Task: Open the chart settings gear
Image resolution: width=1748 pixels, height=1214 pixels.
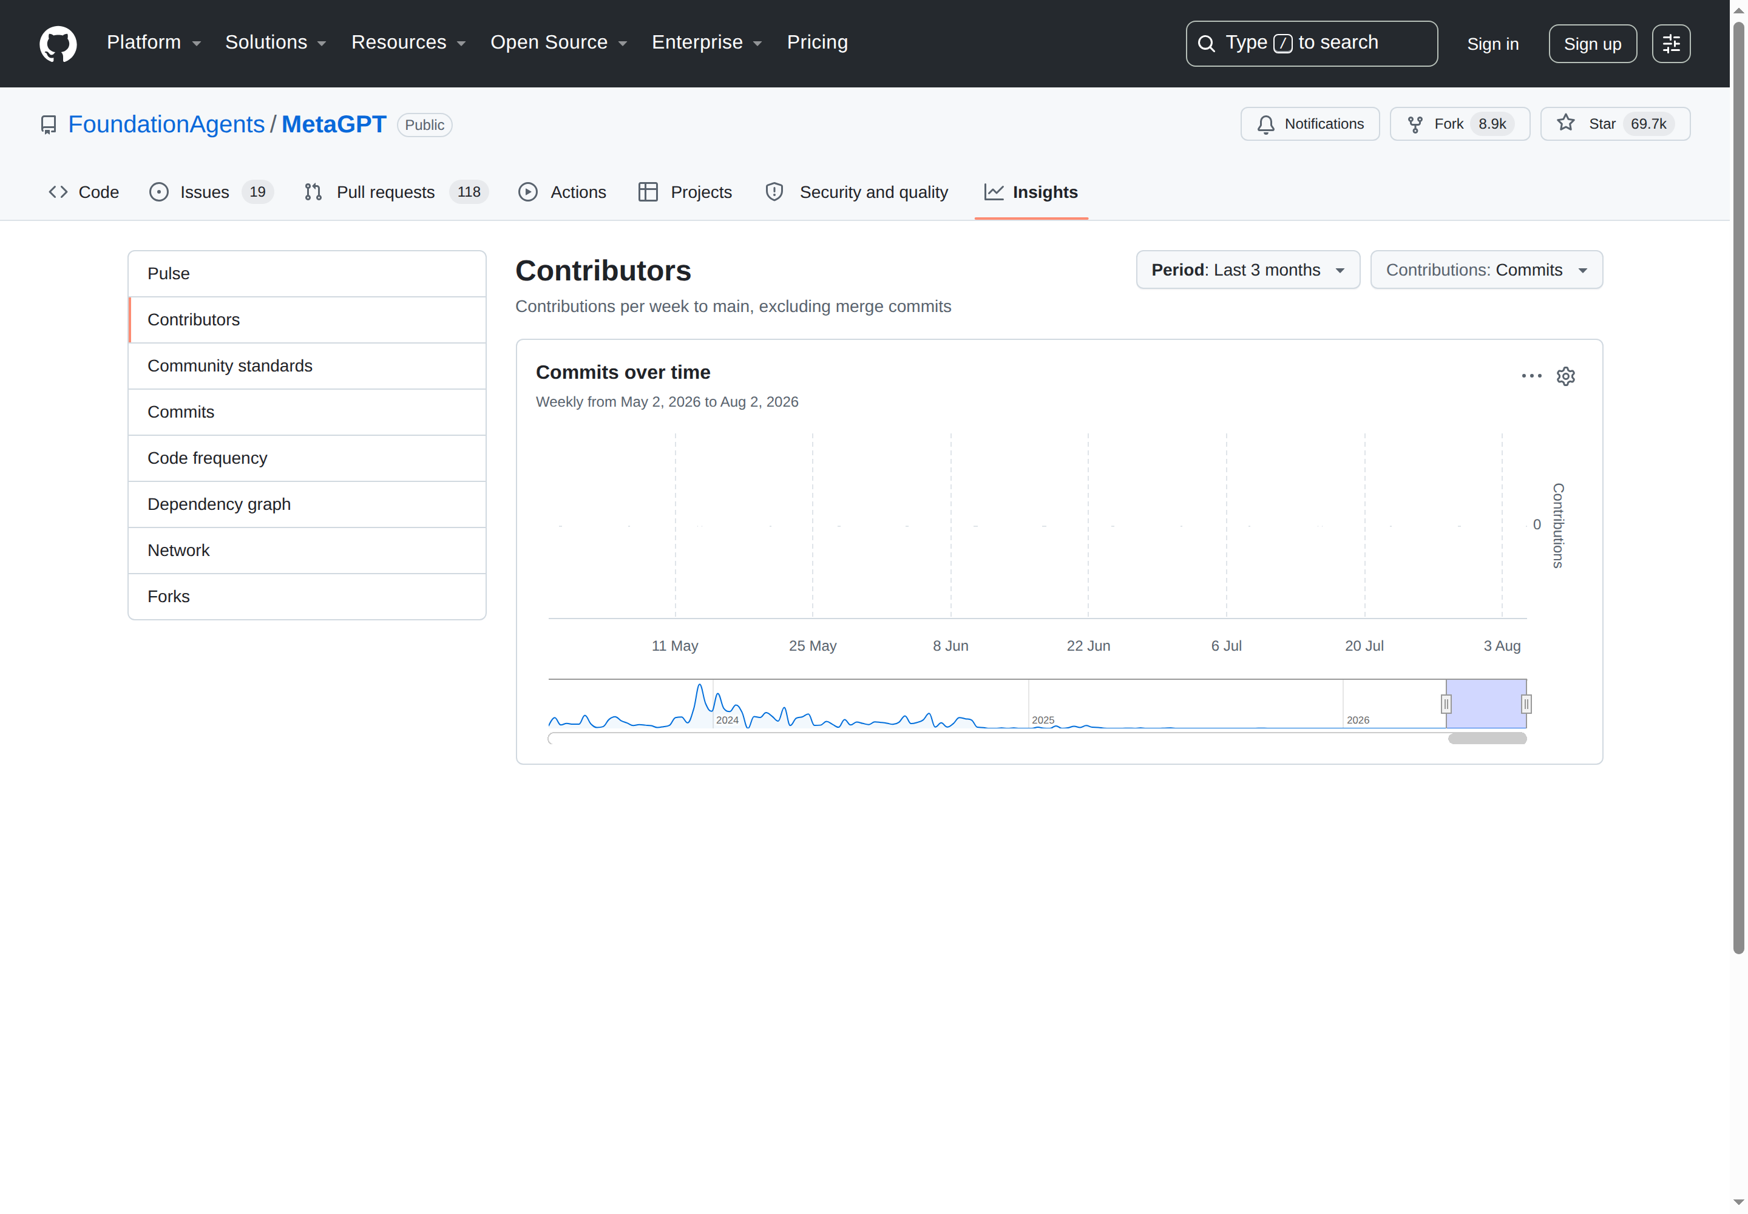Action: 1565,376
